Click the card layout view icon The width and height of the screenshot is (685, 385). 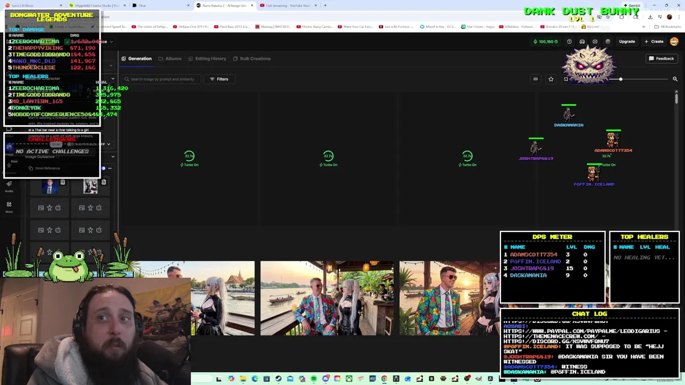535,79
